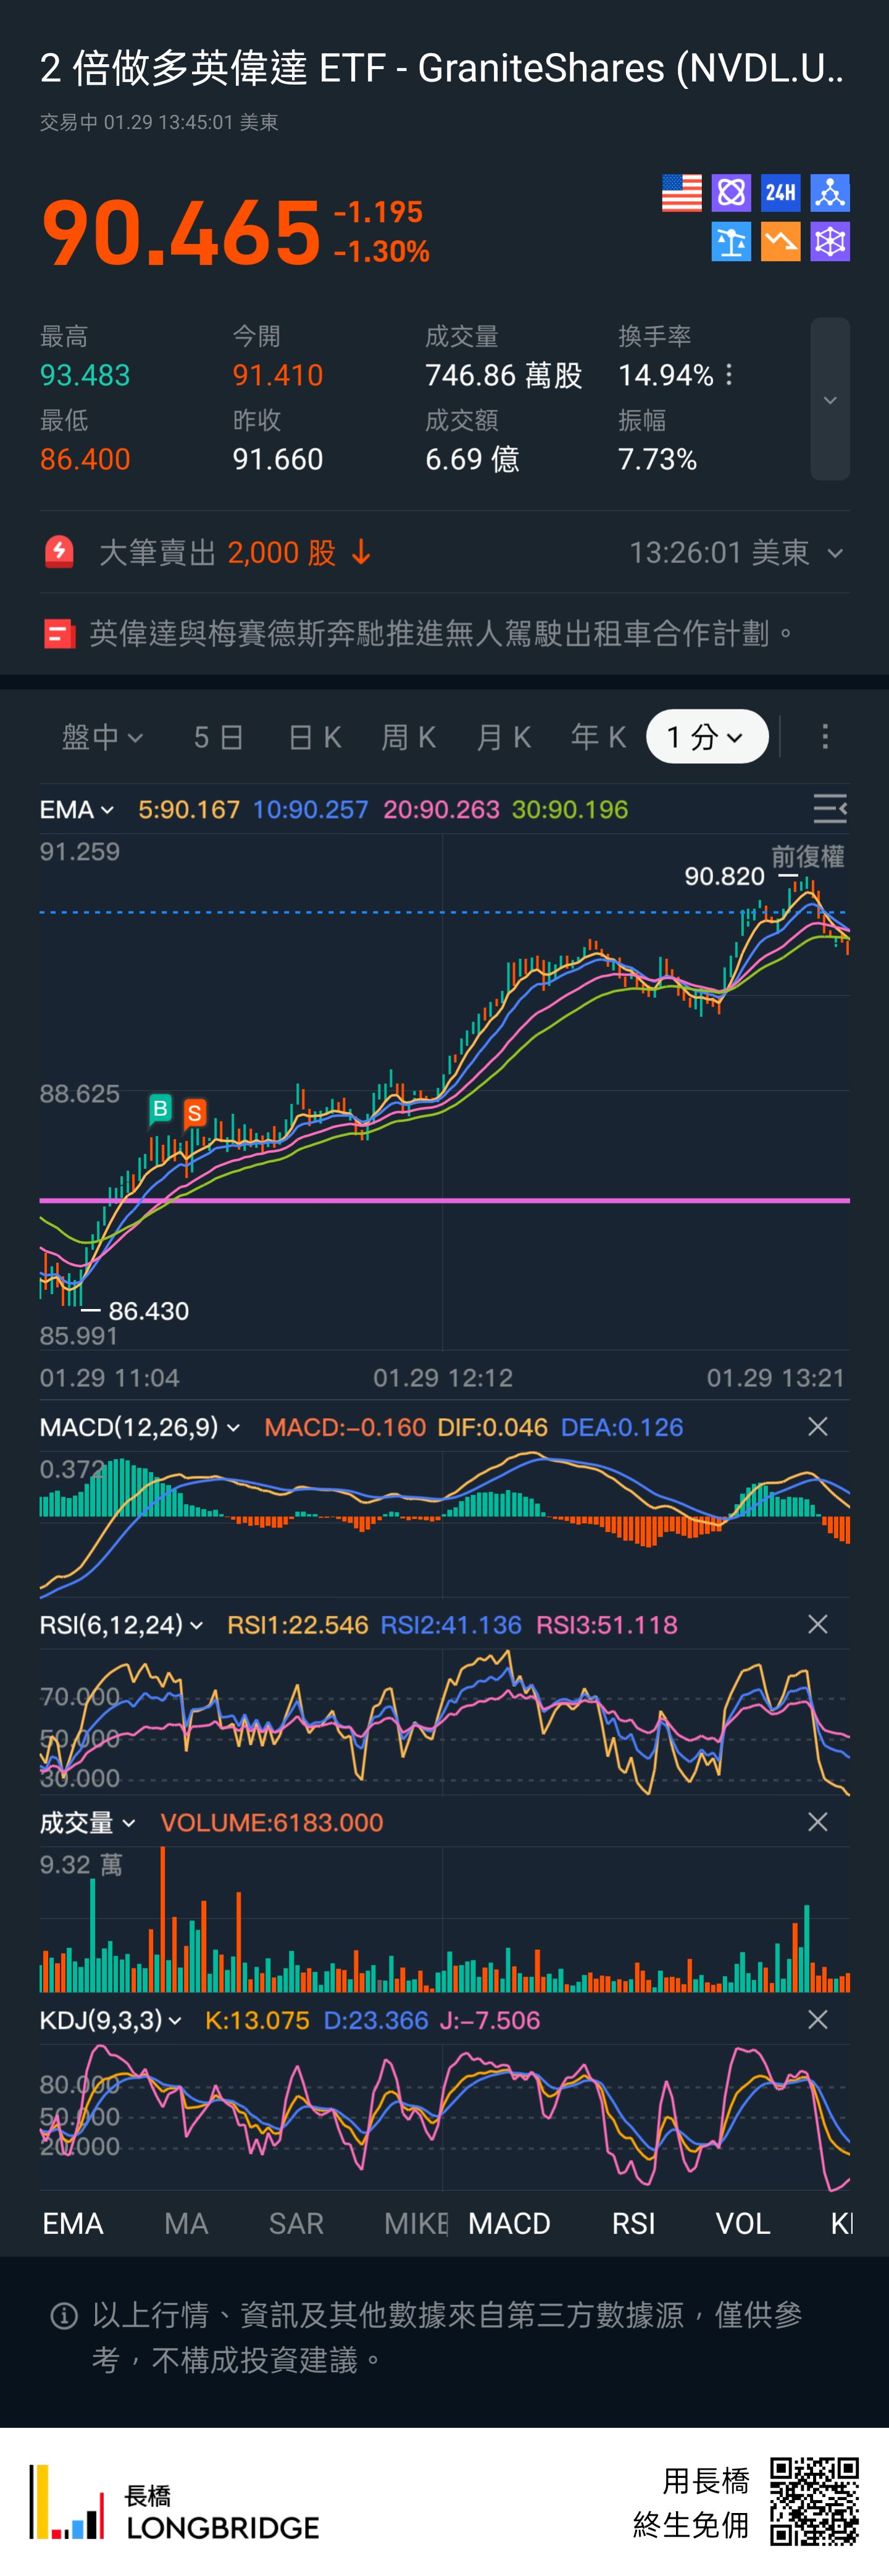Expand the quote details panel chevron
This screenshot has height=2576, width=889.
pos(829,400)
